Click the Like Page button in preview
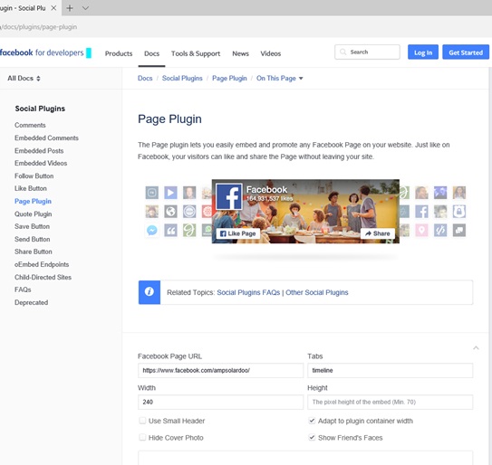 coord(237,233)
